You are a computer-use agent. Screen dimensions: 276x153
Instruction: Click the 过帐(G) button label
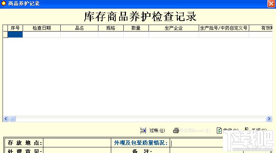coord(157,130)
